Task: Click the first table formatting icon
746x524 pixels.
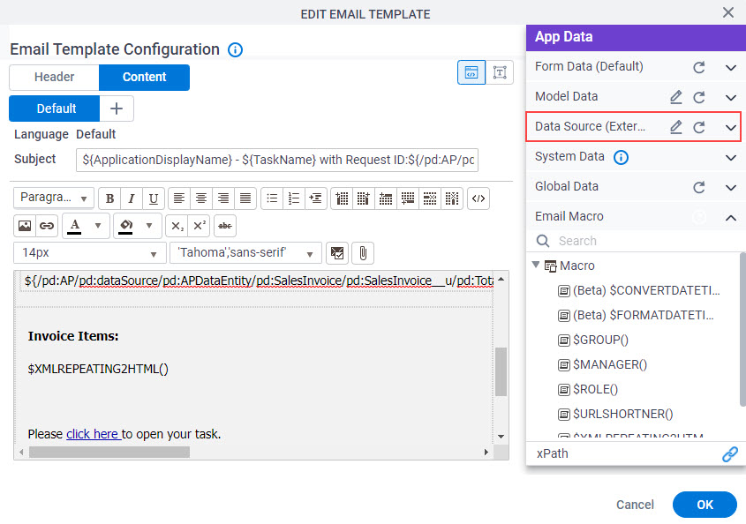Action: (x=342, y=198)
